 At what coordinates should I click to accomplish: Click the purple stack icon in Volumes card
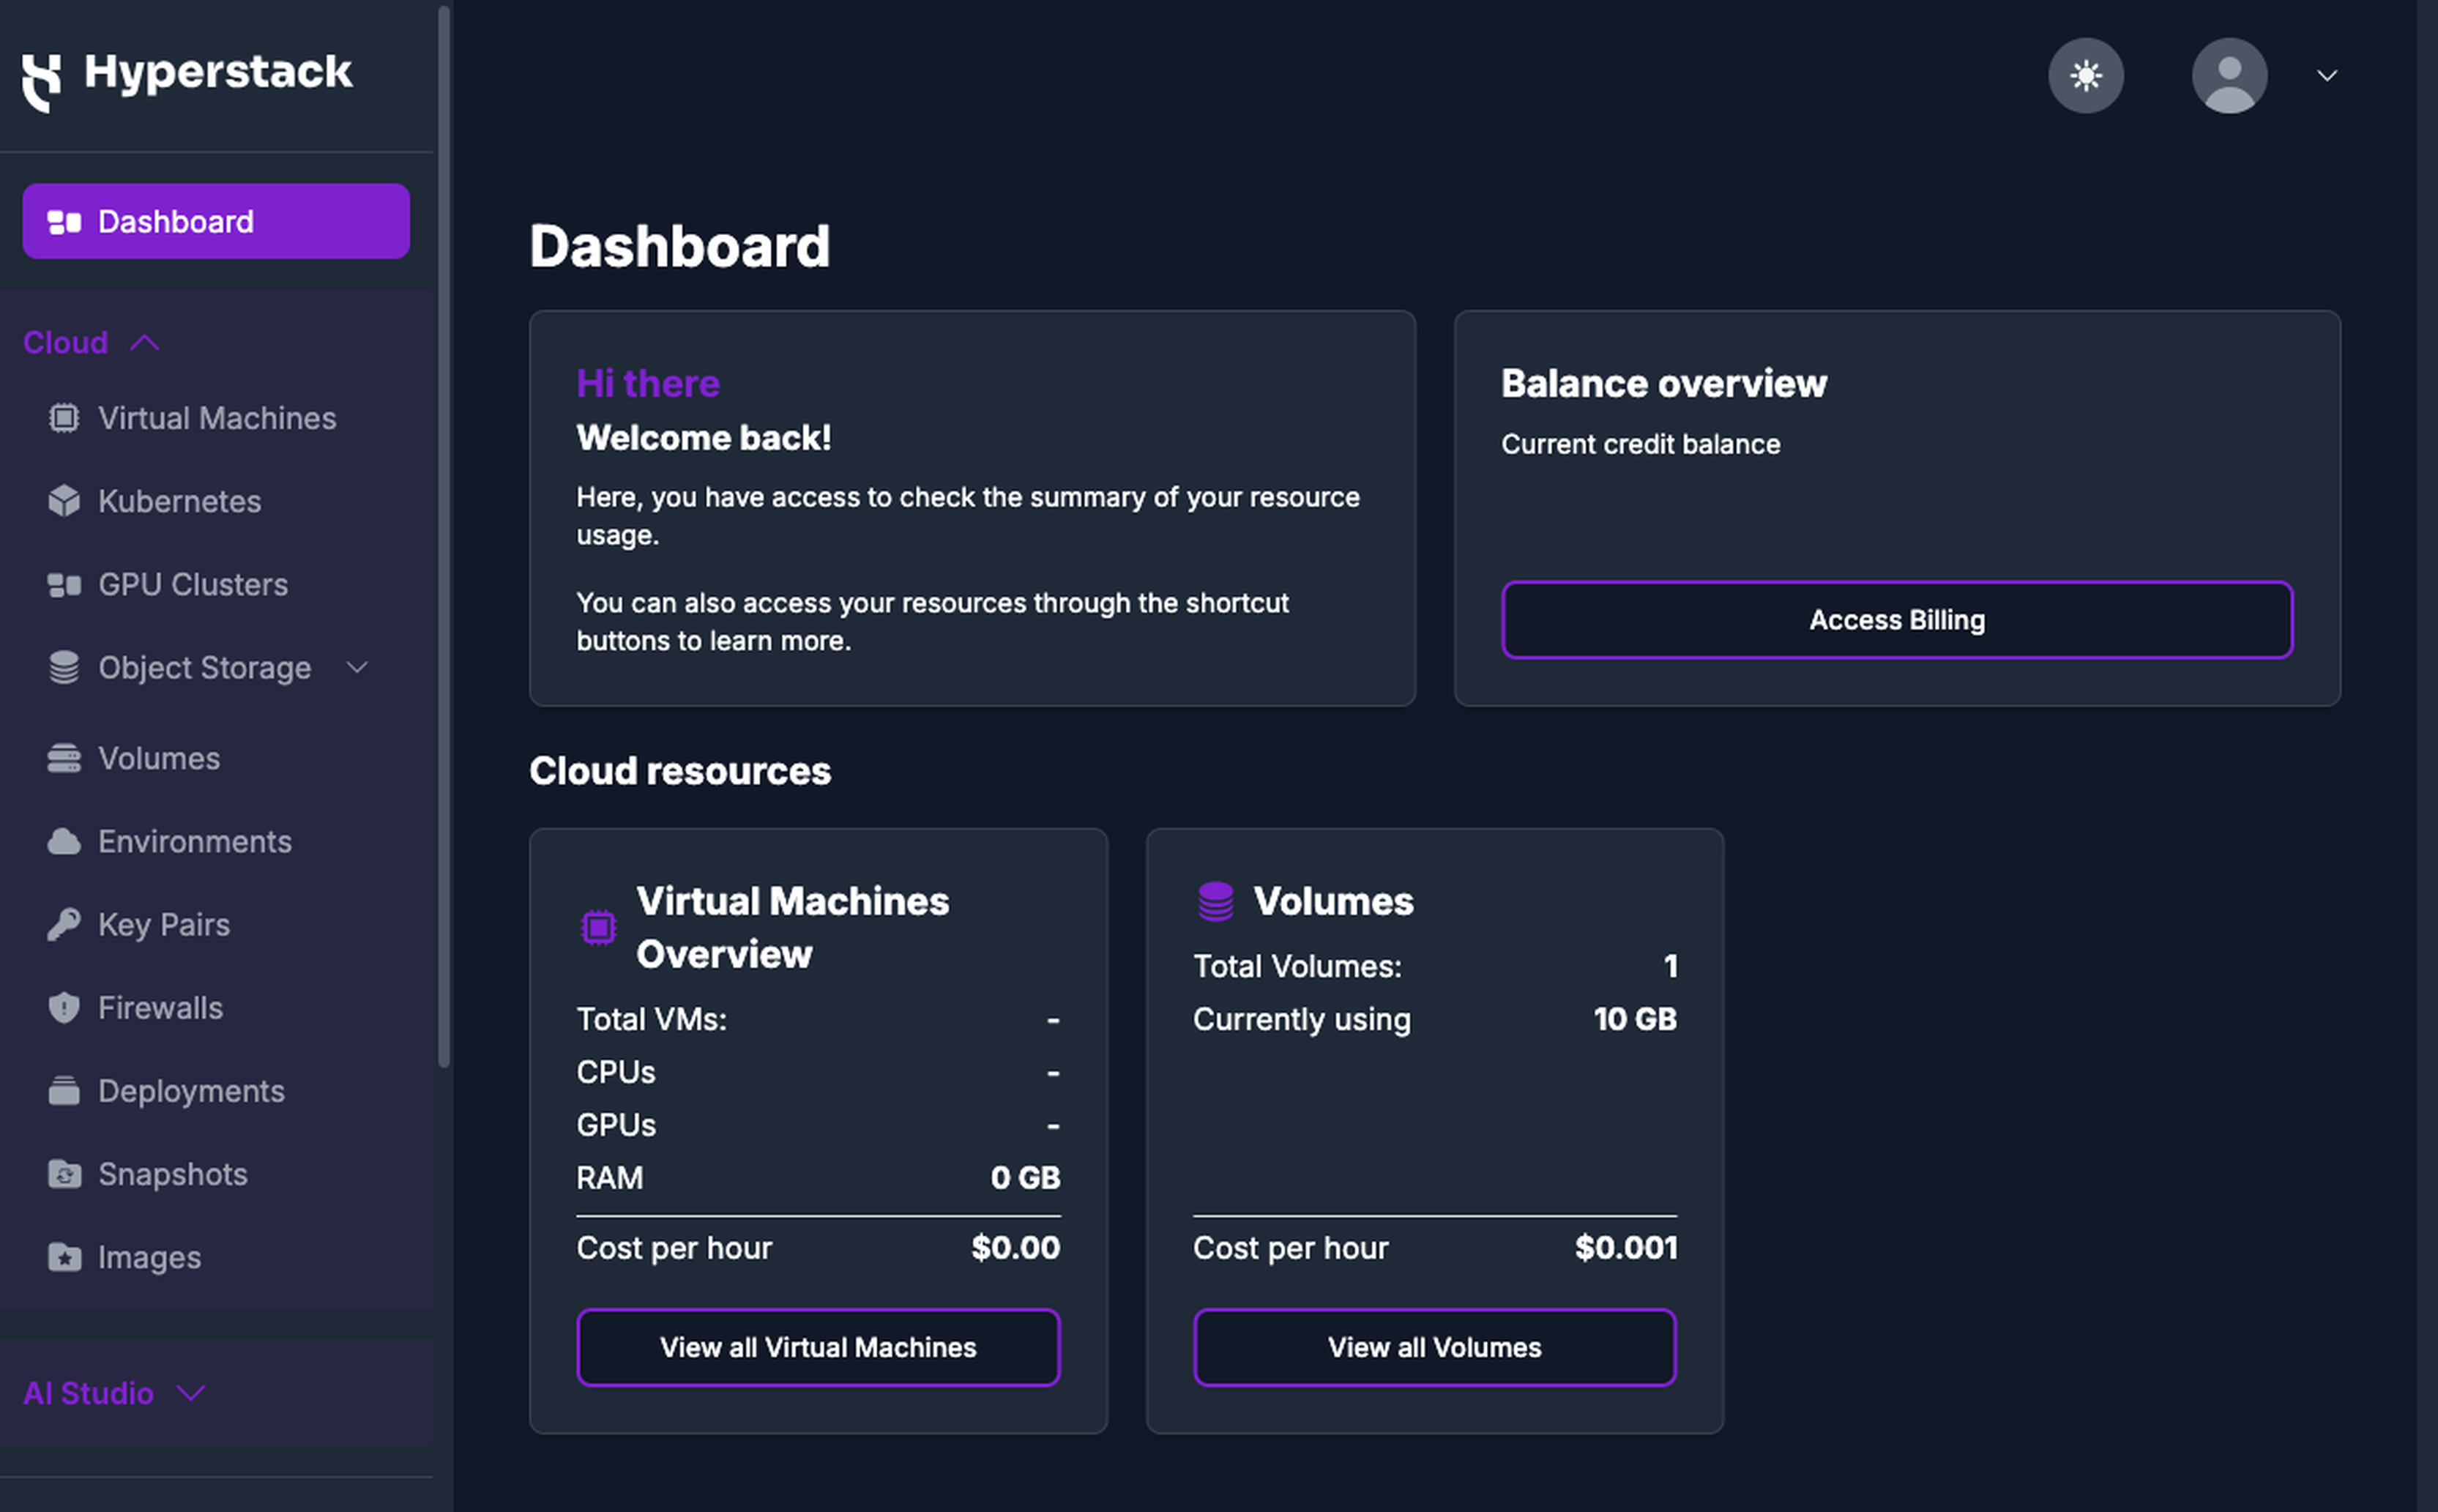(x=1215, y=901)
